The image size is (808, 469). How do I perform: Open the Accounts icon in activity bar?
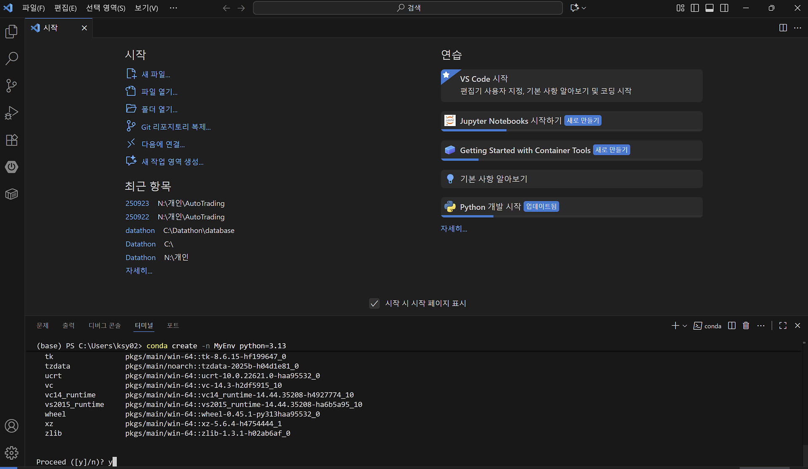pos(11,426)
